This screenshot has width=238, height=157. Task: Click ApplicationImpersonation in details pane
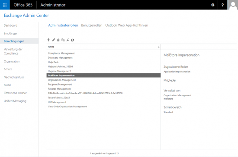point(177,72)
